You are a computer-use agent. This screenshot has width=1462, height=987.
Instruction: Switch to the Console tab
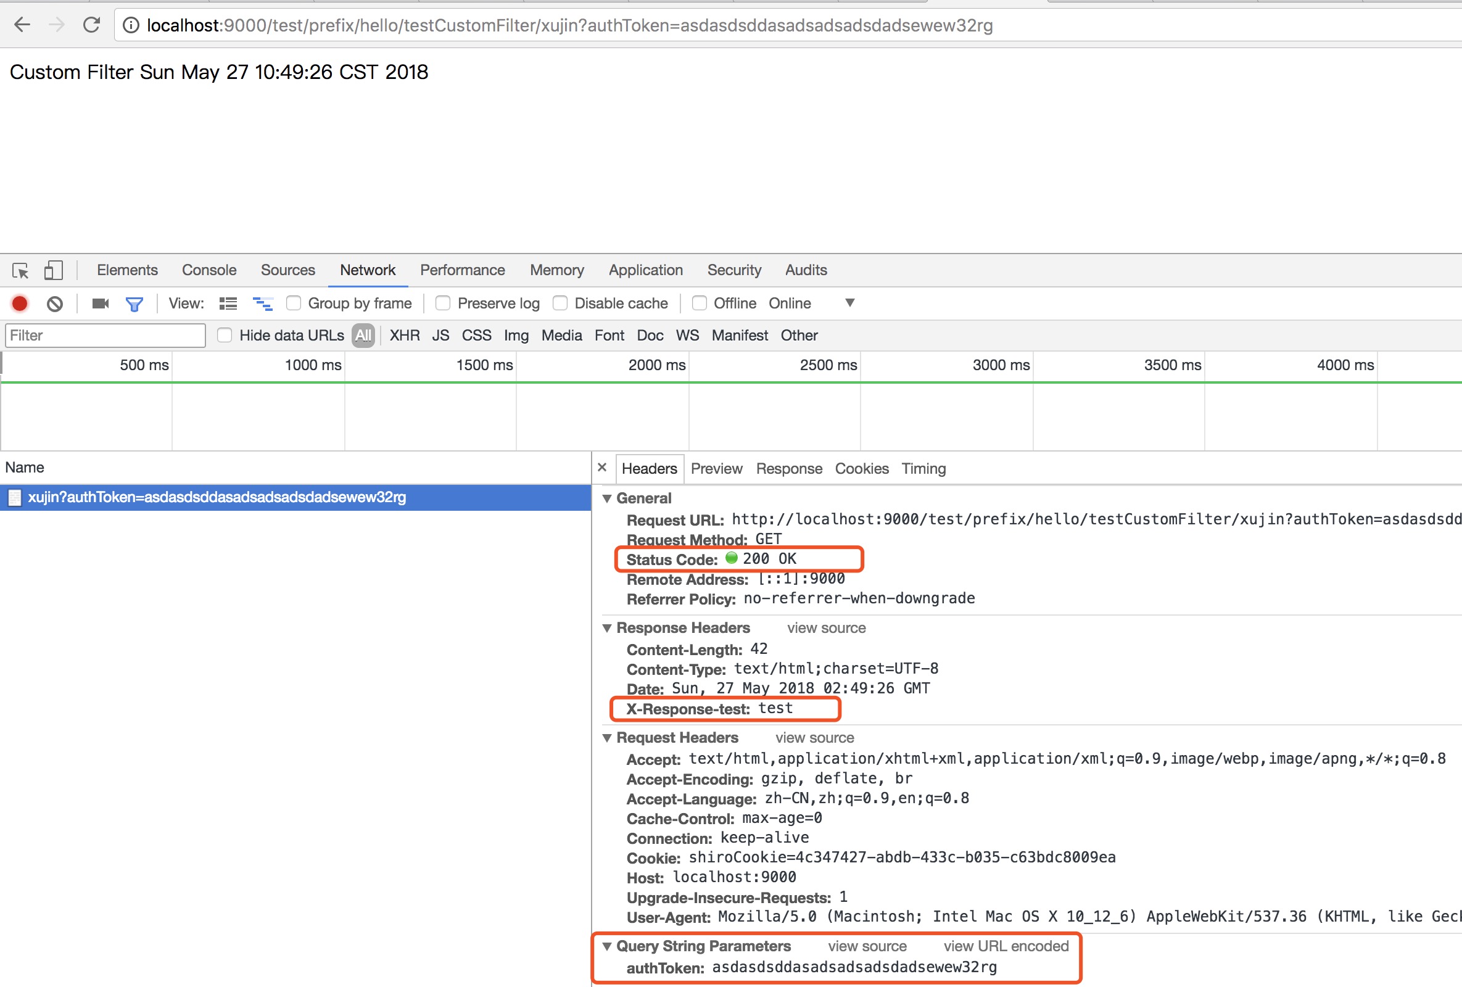coord(209,270)
